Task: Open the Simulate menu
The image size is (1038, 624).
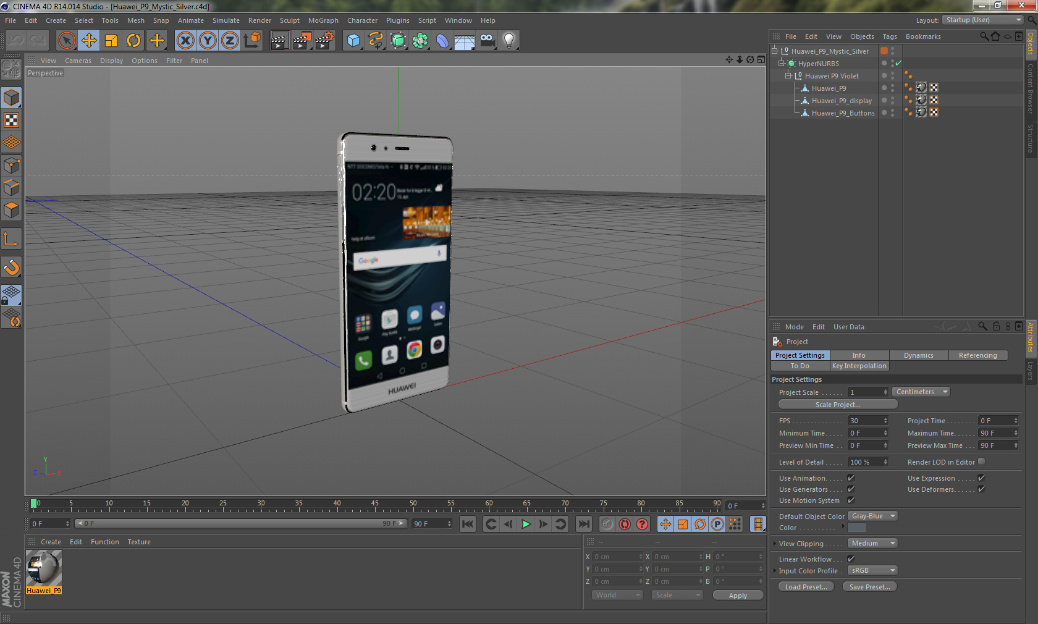Action: tap(226, 20)
